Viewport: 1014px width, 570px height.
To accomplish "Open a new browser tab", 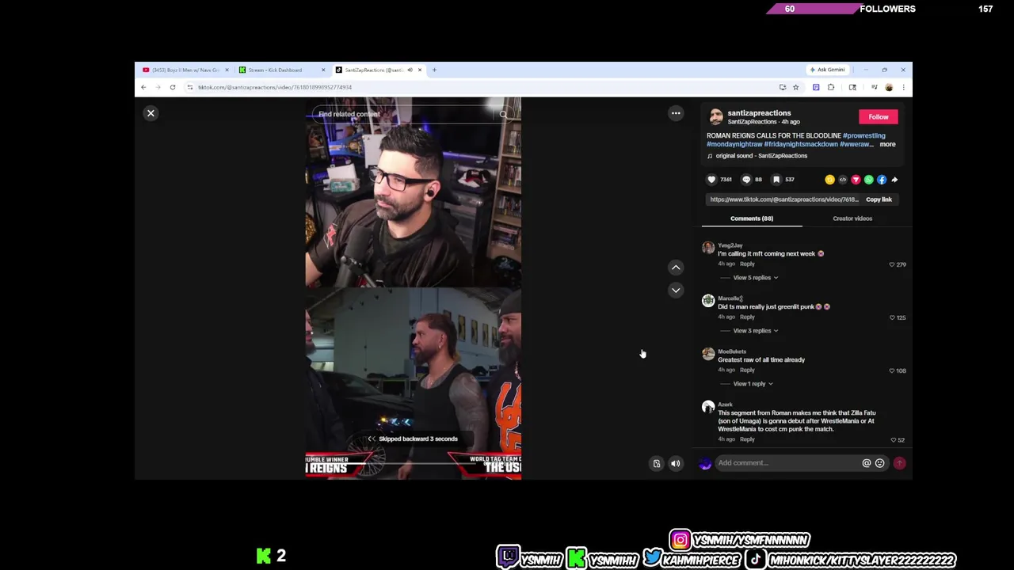I will (434, 70).
